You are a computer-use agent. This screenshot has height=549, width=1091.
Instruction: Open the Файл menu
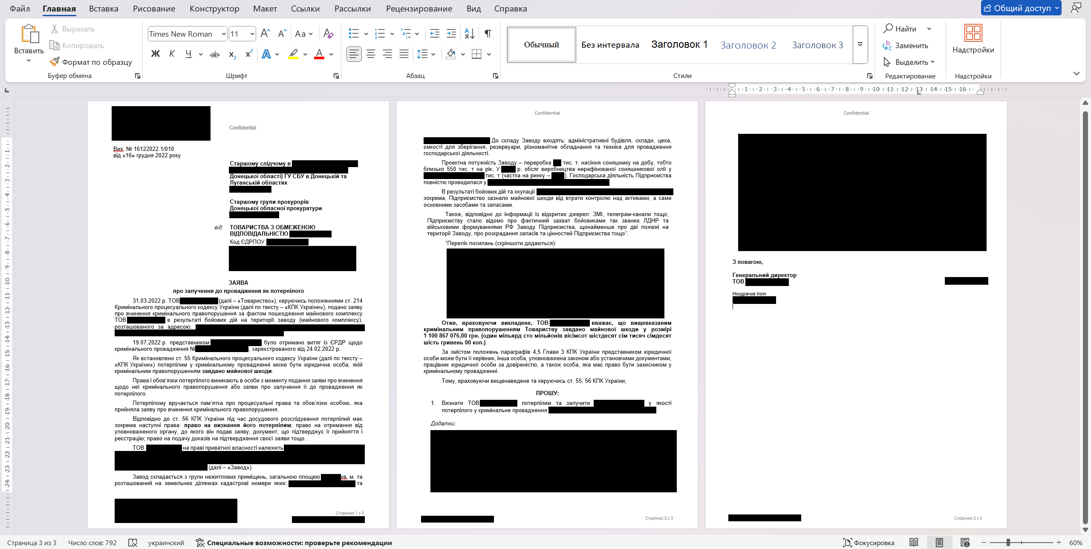[20, 9]
